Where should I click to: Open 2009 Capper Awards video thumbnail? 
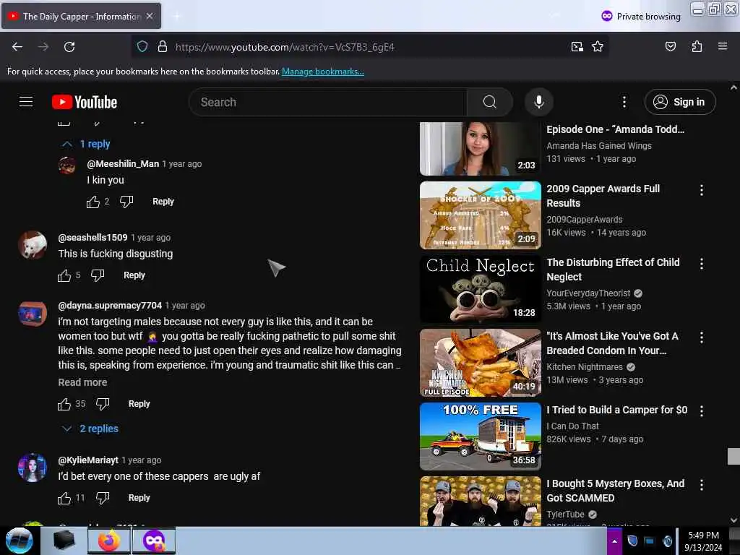[x=480, y=215]
